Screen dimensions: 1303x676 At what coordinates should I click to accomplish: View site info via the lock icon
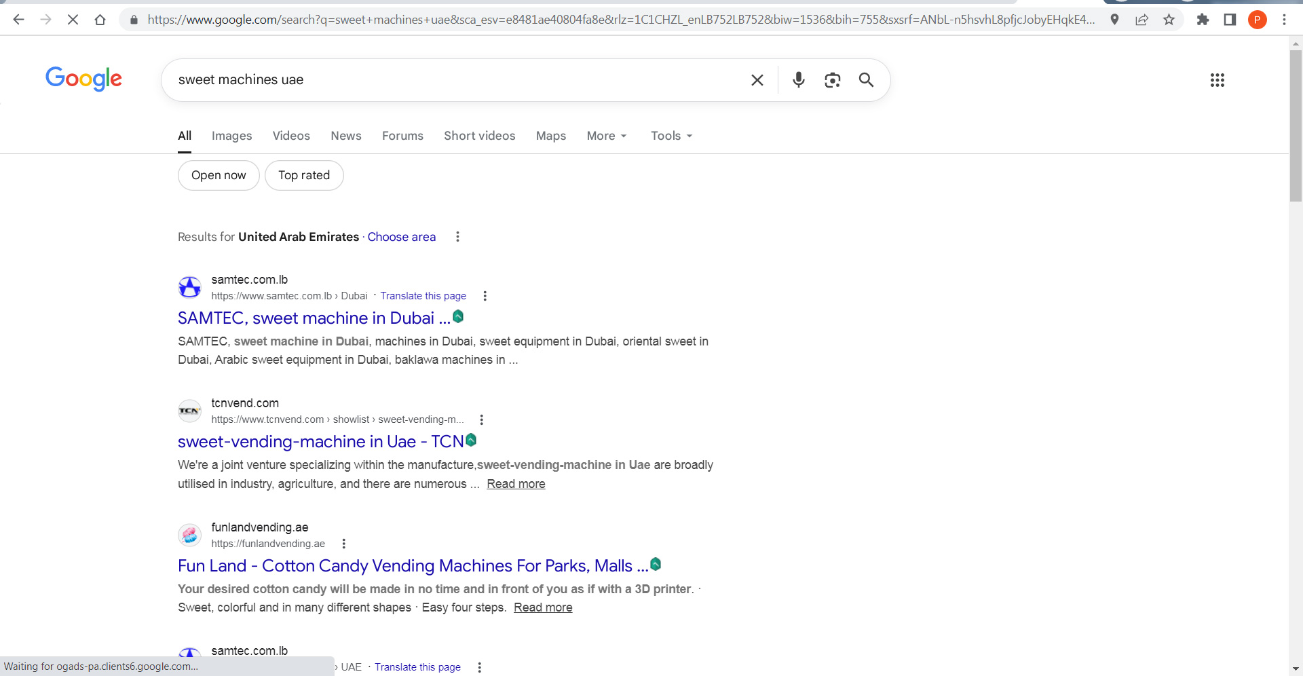(134, 20)
